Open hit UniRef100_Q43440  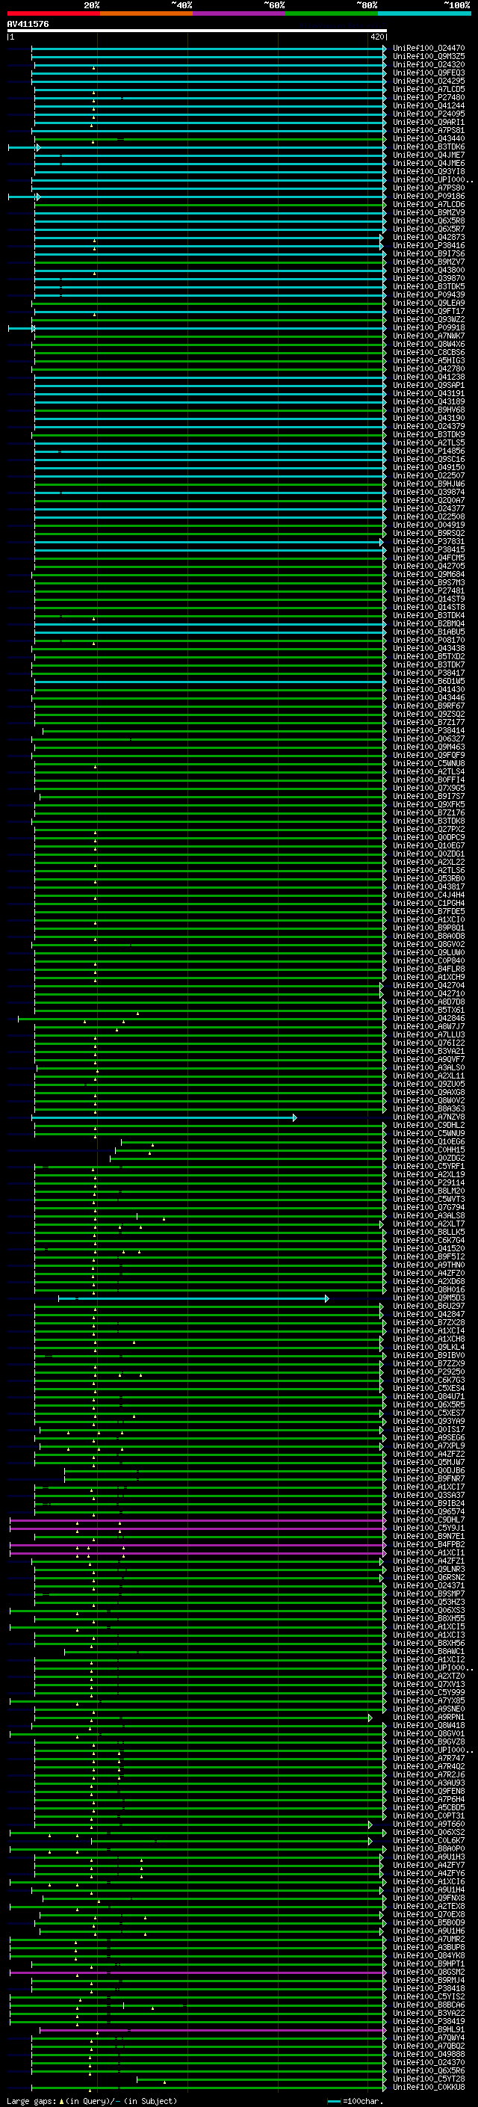429,139
